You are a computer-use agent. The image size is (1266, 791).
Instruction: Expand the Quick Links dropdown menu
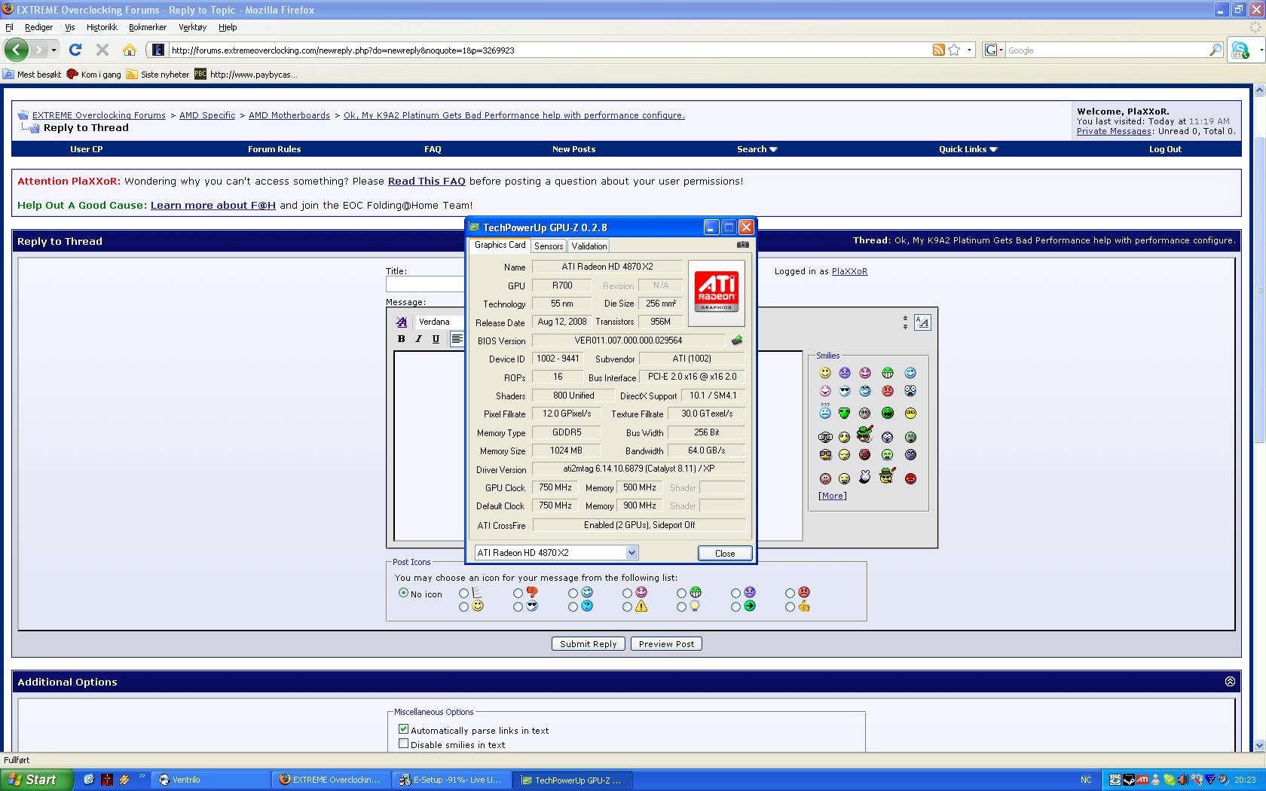pos(968,149)
